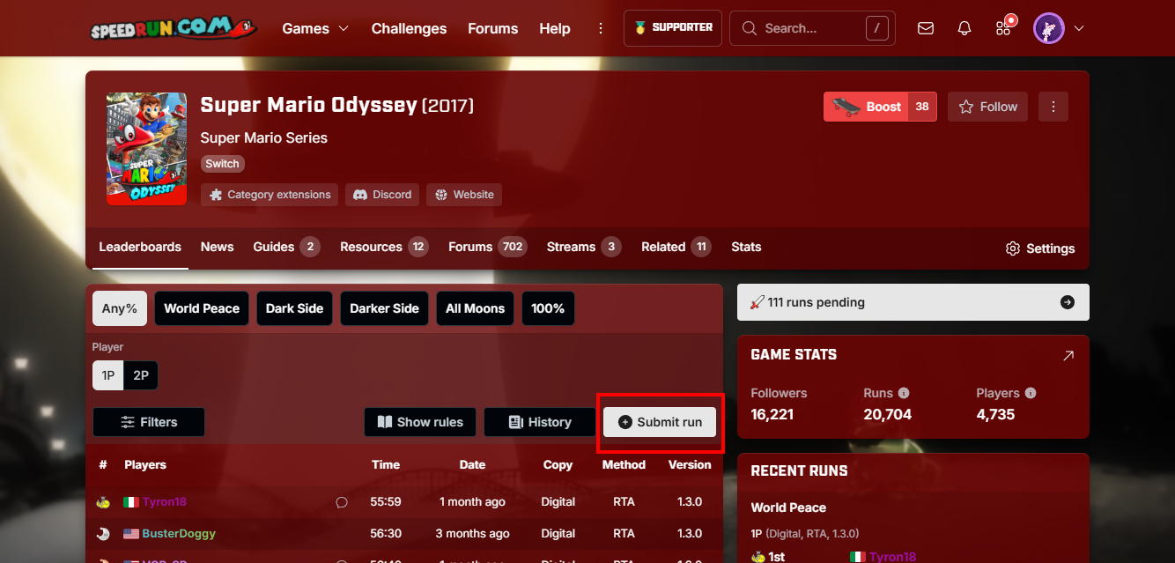
Task: Click the Speedrun.com logo
Action: tap(174, 28)
